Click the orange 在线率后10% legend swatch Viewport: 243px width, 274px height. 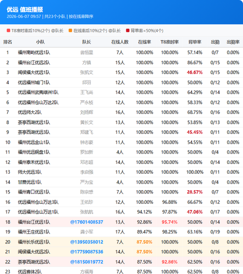click(71, 31)
